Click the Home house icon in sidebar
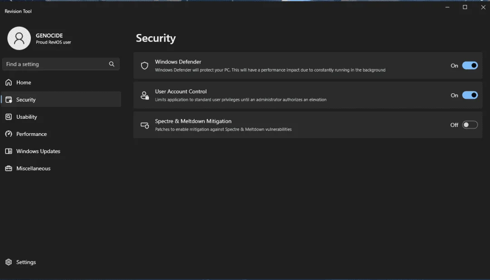The image size is (490, 280). click(x=9, y=82)
